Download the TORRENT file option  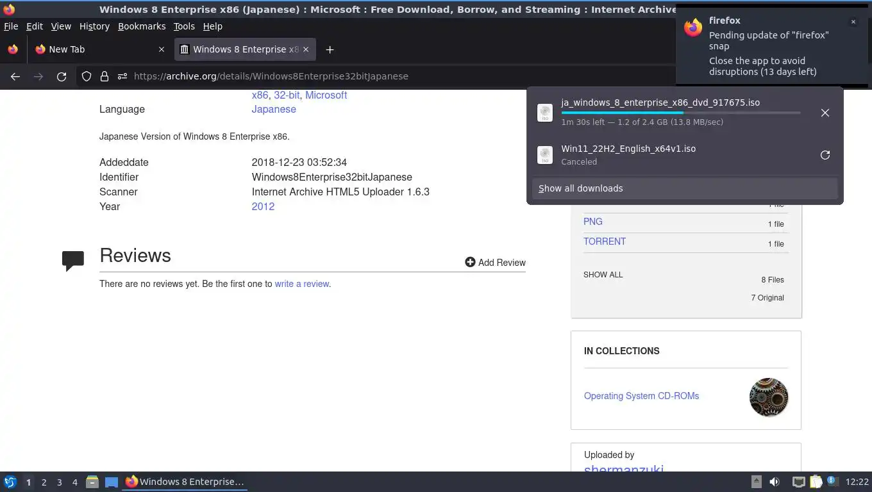[605, 242]
